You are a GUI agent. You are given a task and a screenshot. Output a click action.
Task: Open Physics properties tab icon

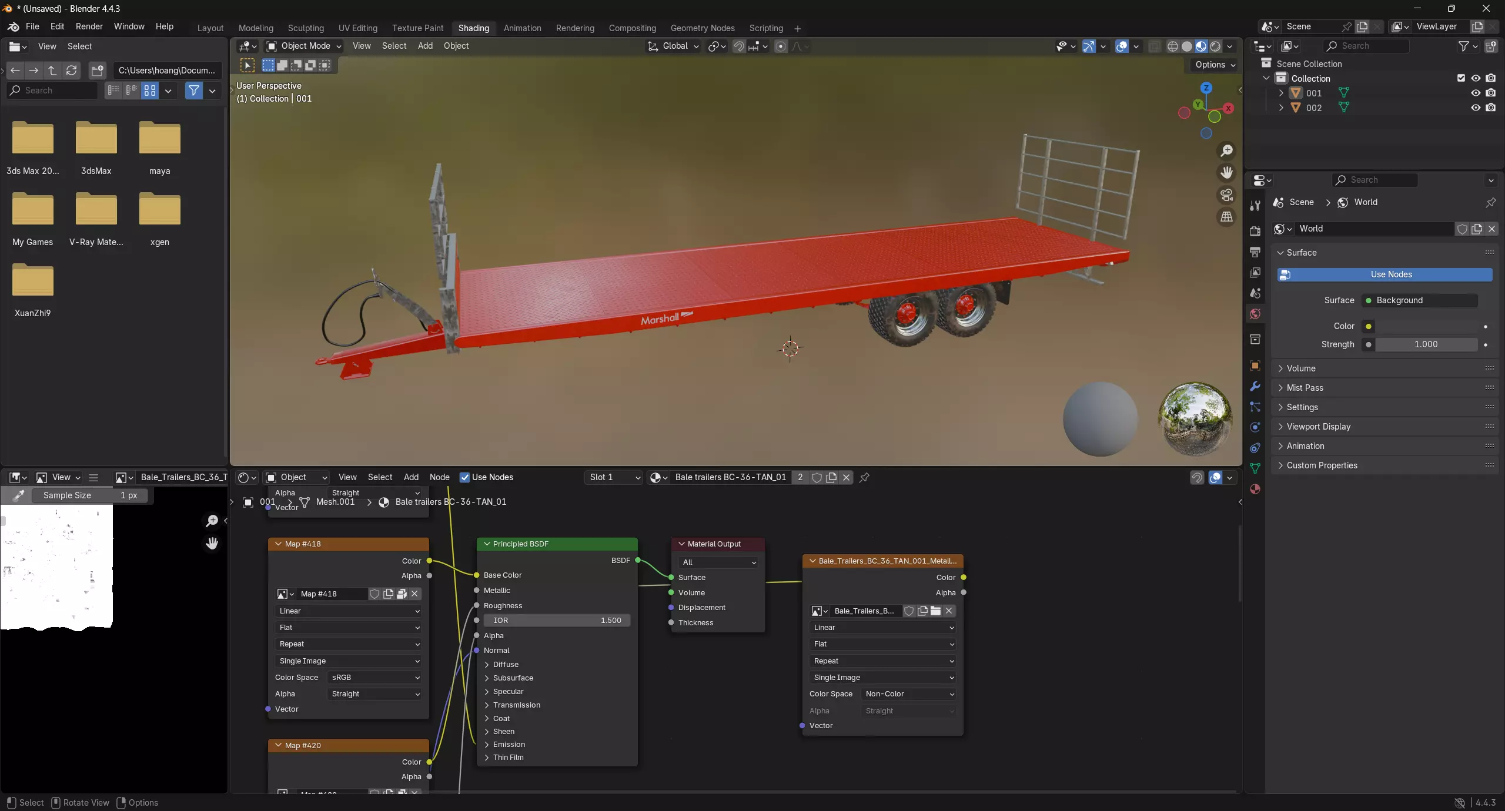click(x=1255, y=427)
